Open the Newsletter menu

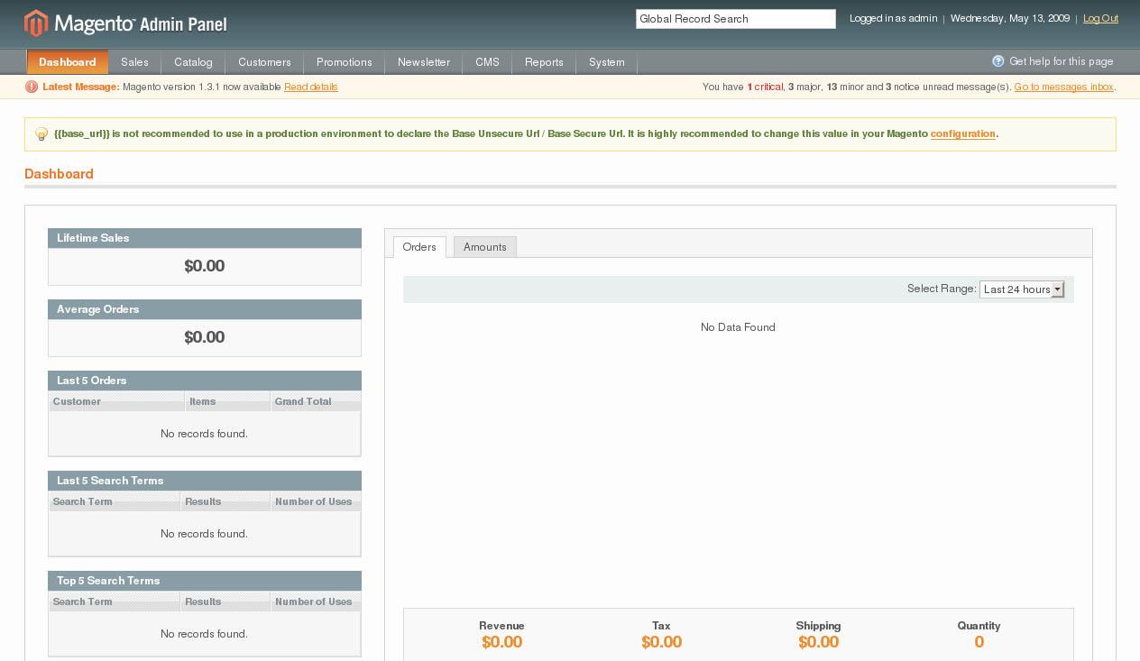[424, 62]
